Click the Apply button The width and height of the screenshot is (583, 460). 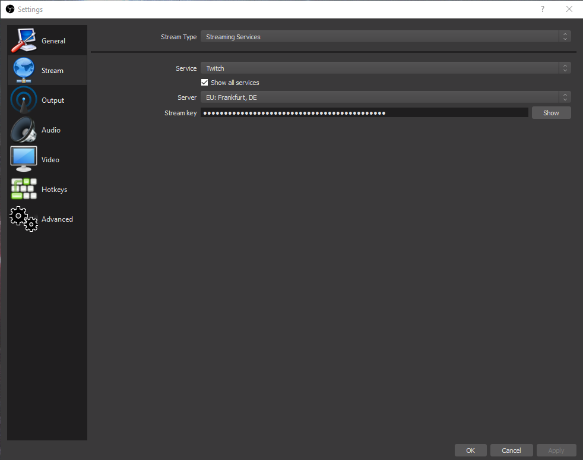(556, 450)
